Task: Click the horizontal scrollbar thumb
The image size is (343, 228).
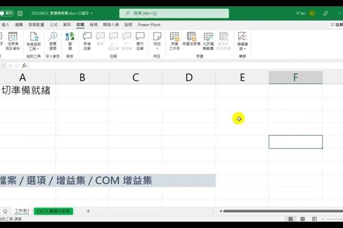Action: click(283, 211)
